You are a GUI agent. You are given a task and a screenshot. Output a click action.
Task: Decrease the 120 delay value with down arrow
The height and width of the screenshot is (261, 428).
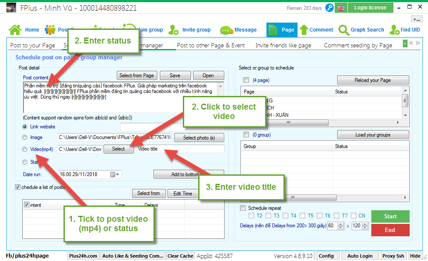[365, 228]
